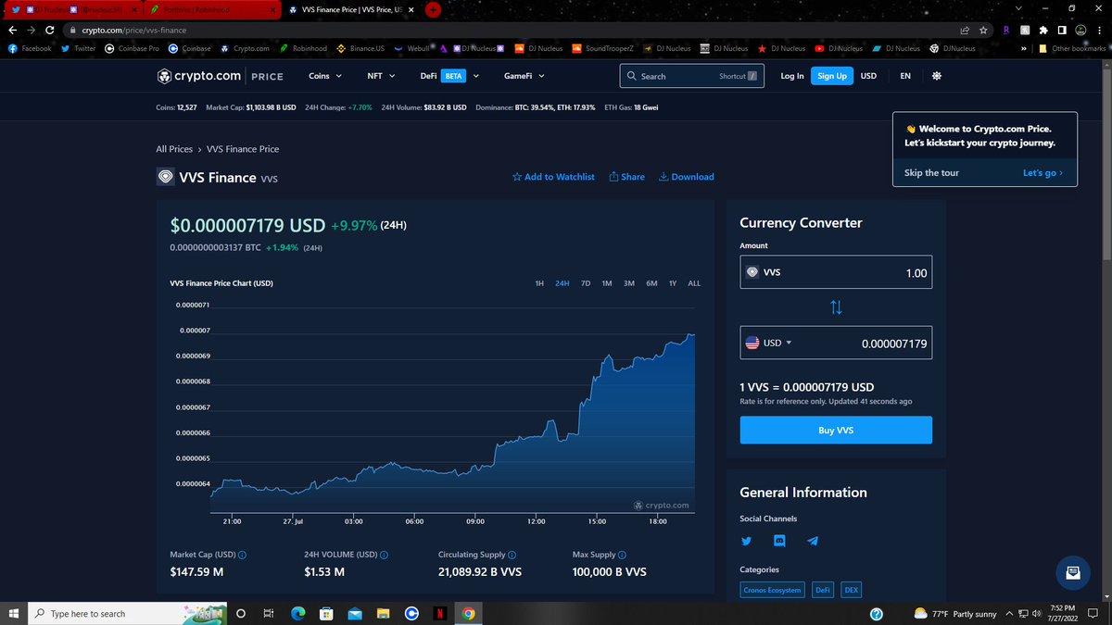Click the VVS amount input field

836,273
